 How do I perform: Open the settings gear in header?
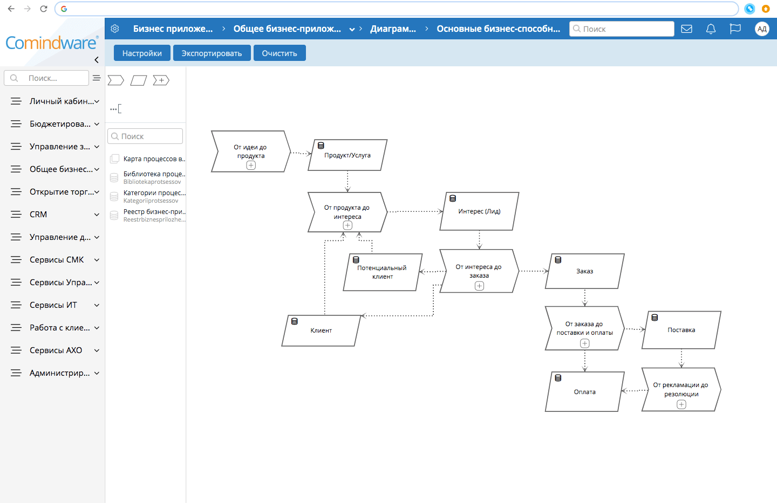click(115, 29)
